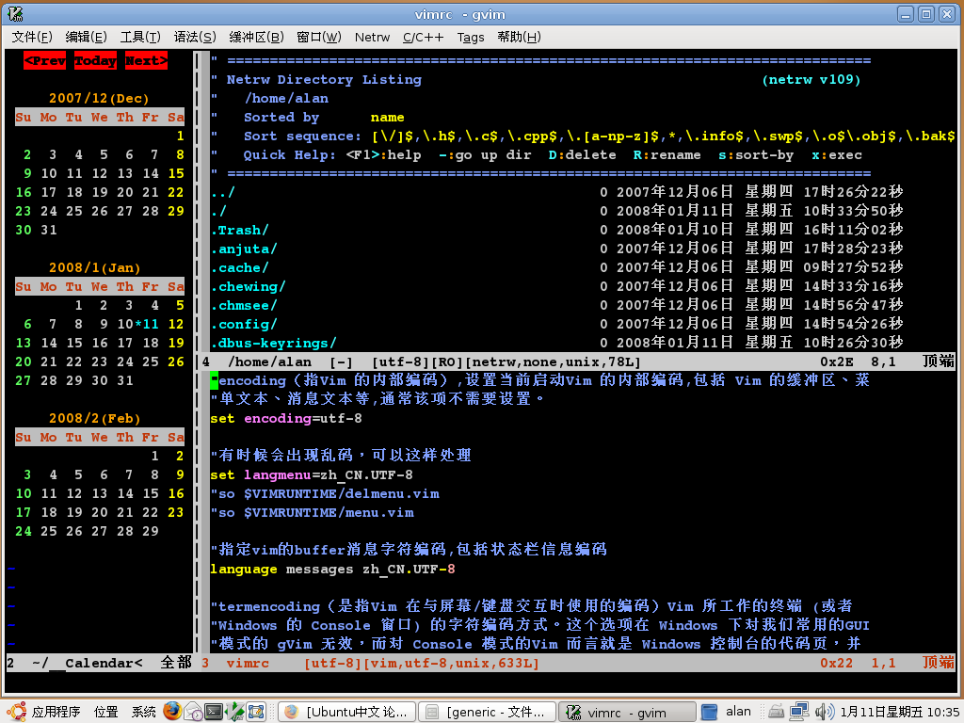Open the user switcher labeled alan
The image size is (964, 723).
726,712
